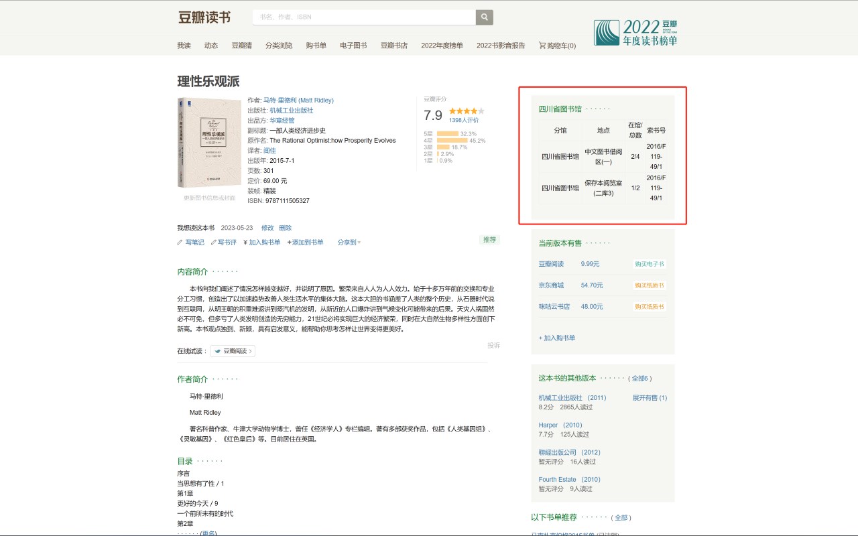Click ISBN value 9787111505327
The image size is (858, 536).
pyautogui.click(x=288, y=201)
